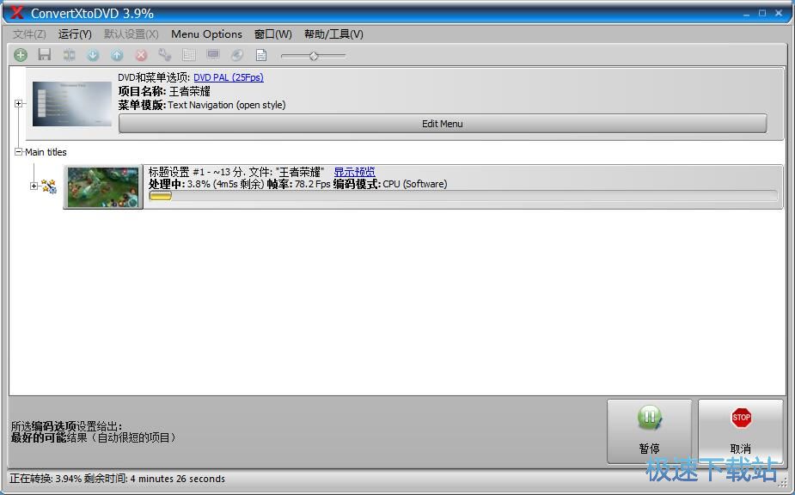This screenshot has height=495, width=795.
Task: Click the DVD menu template thumbnail
Action: [x=72, y=104]
